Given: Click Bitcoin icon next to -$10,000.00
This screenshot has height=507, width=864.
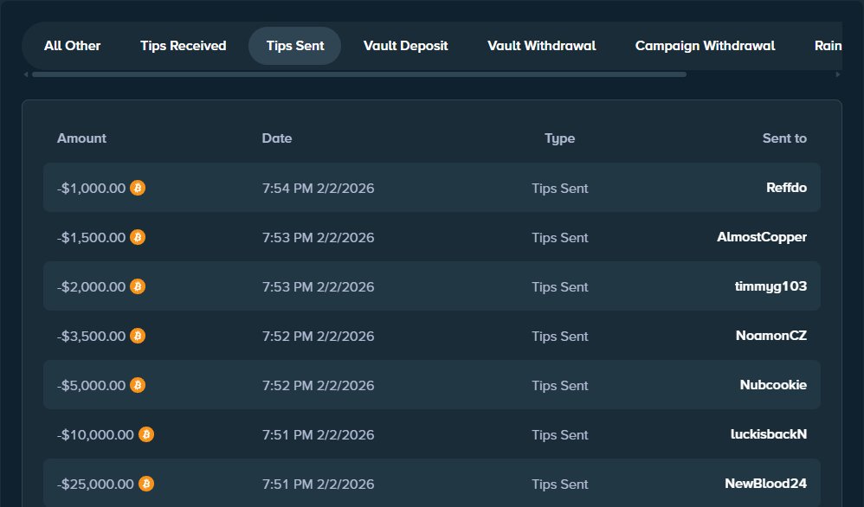Looking at the screenshot, I should (x=146, y=434).
